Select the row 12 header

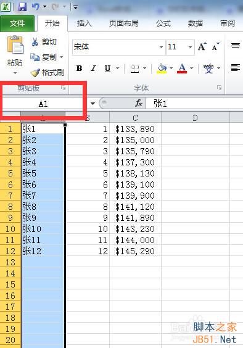tap(10, 251)
